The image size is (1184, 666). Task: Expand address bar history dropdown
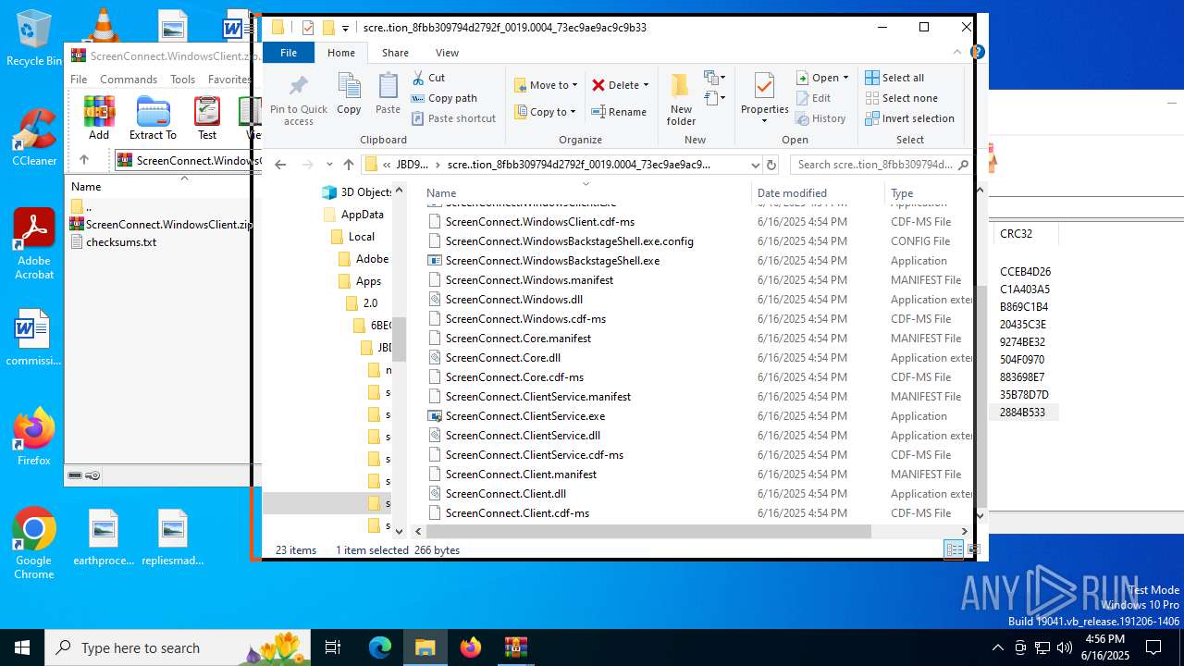pos(756,165)
